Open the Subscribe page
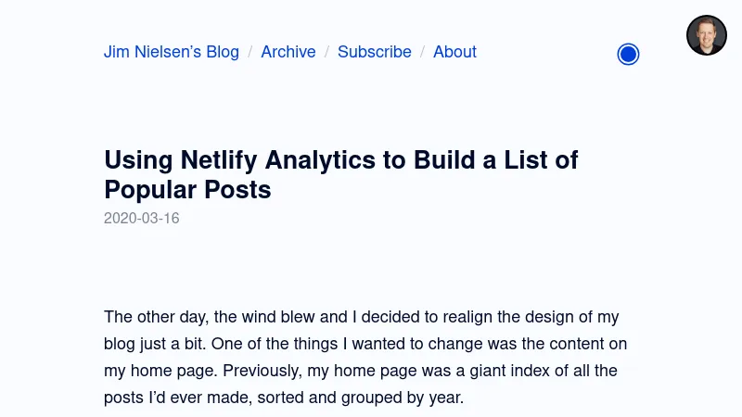 coord(375,52)
